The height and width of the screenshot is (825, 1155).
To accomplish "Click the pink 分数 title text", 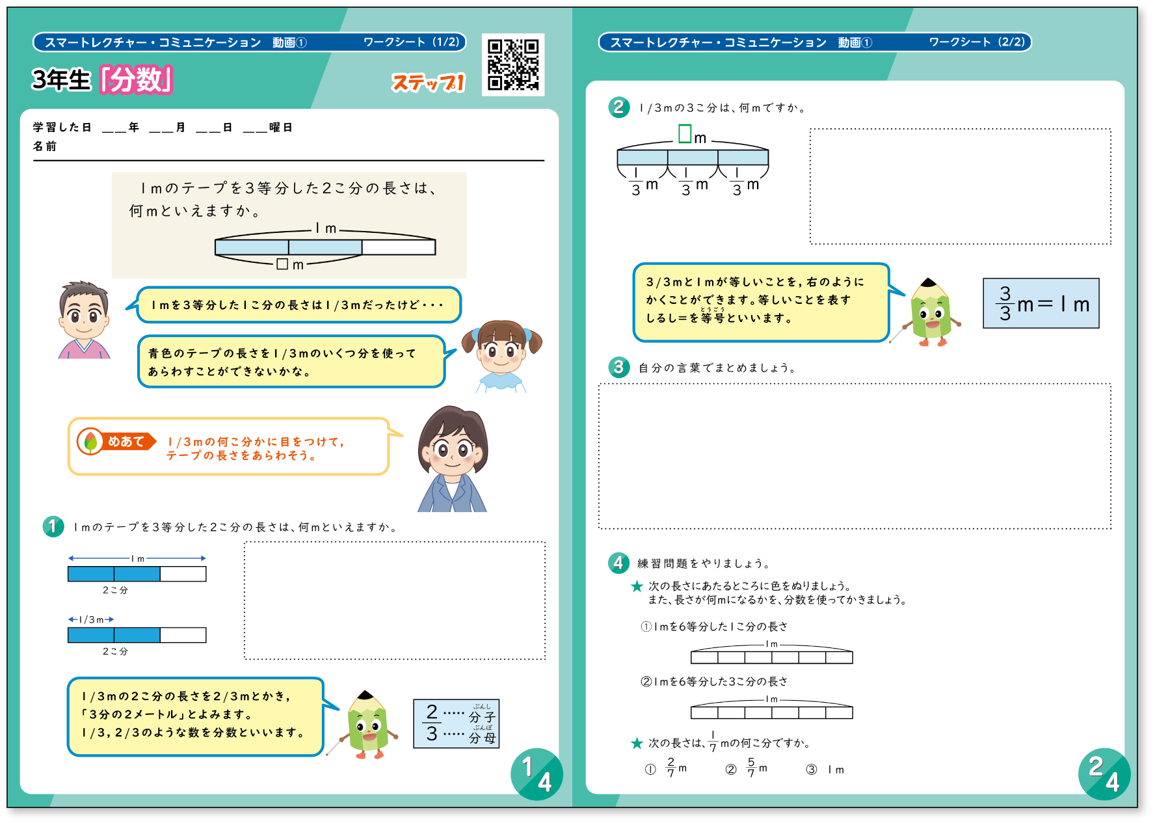I will click(x=137, y=80).
